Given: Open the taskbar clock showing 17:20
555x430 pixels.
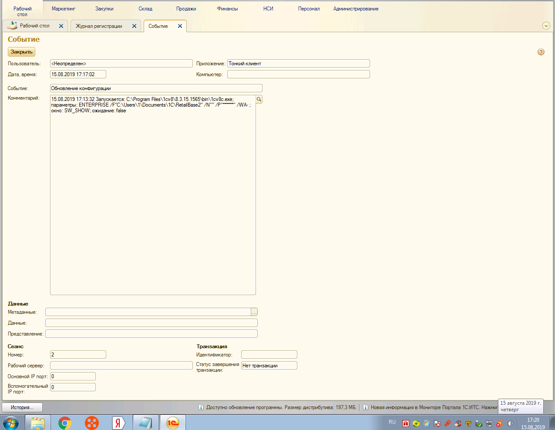Looking at the screenshot, I should pos(533,423).
